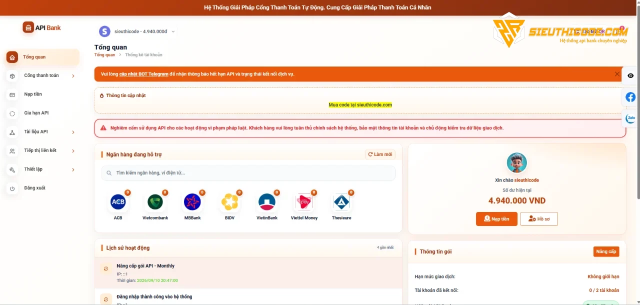Open Tổng quan in sidebar menu
The image size is (640, 305).
(42, 57)
